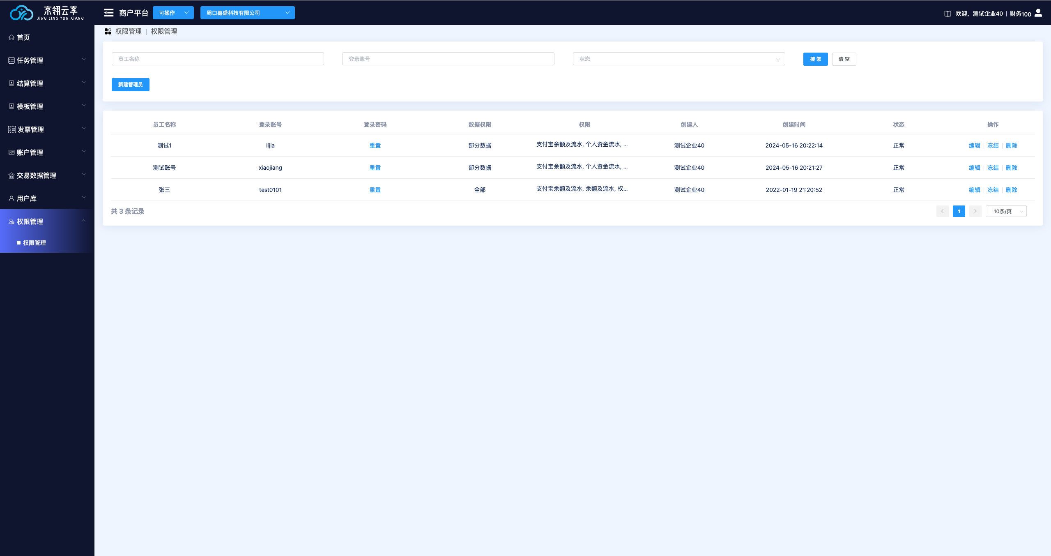Screen dimensions: 1051x556
Task: Edit the 测试账号 employee row
Action: click(x=974, y=168)
